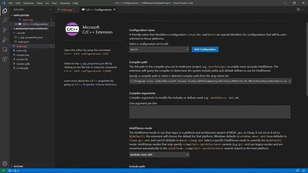
Task: Open the Manage gear menu
Action: 5,163
